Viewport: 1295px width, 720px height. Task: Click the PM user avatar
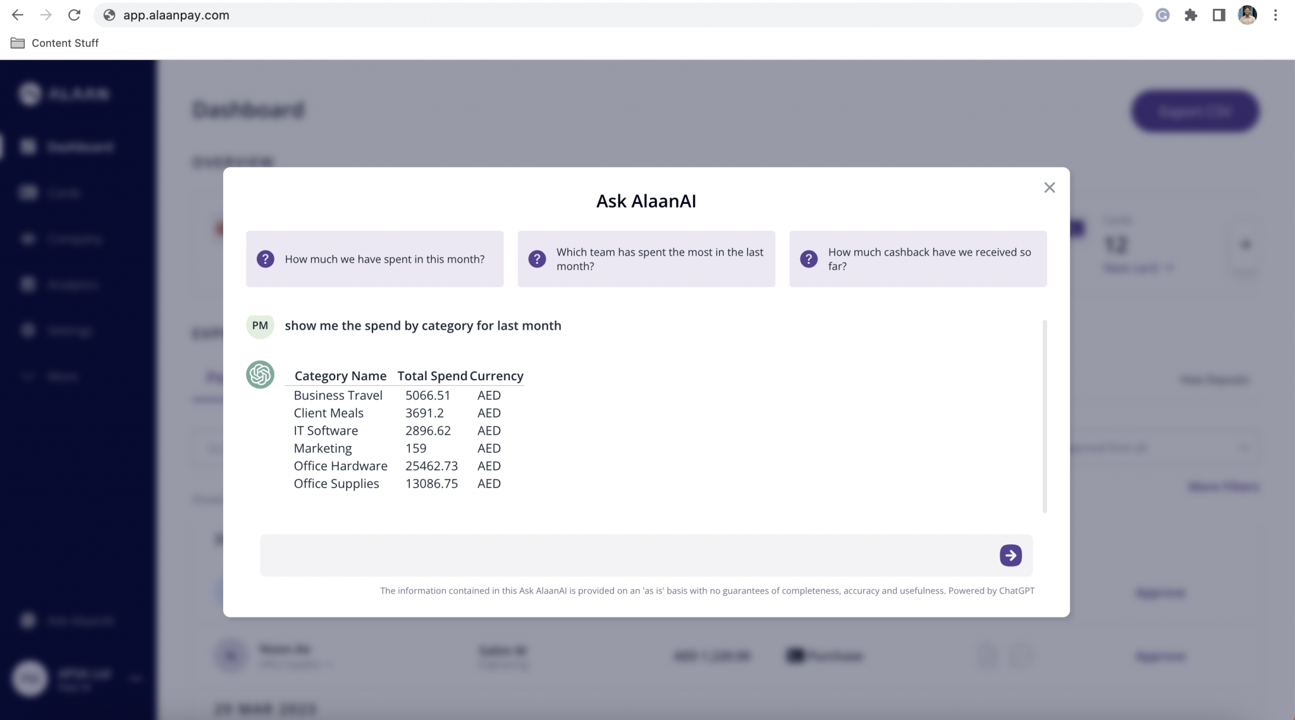[x=260, y=326]
